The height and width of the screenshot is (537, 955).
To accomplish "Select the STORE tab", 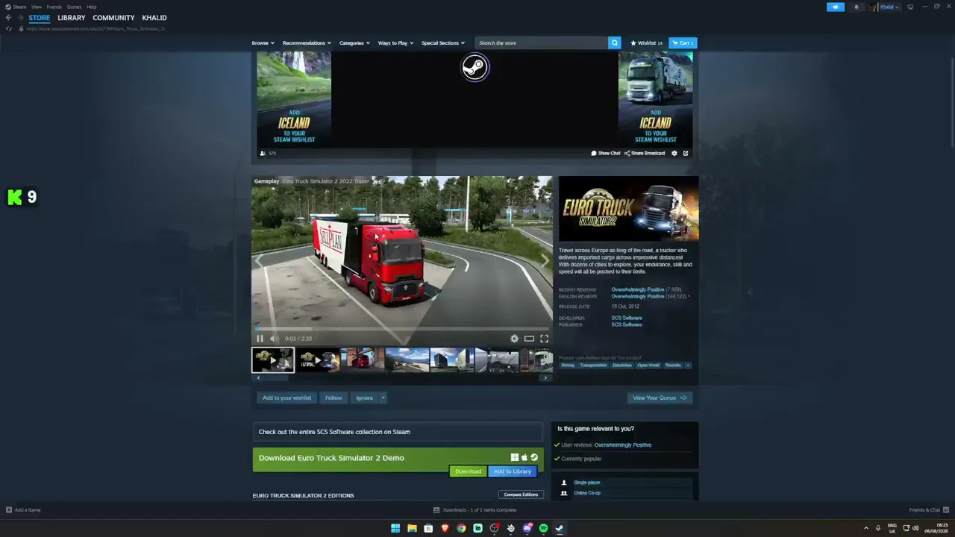I will coord(40,18).
